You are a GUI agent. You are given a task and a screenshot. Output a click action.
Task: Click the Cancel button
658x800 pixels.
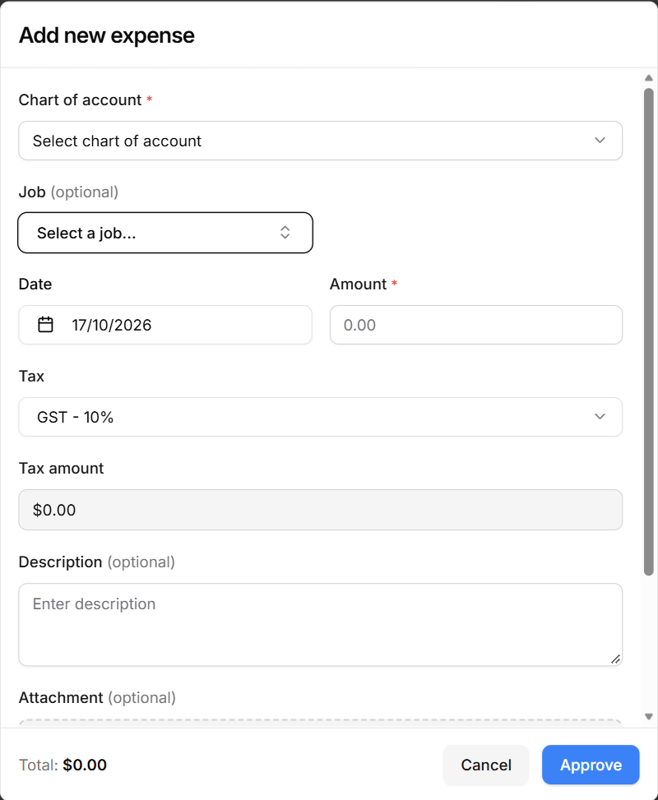[486, 765]
